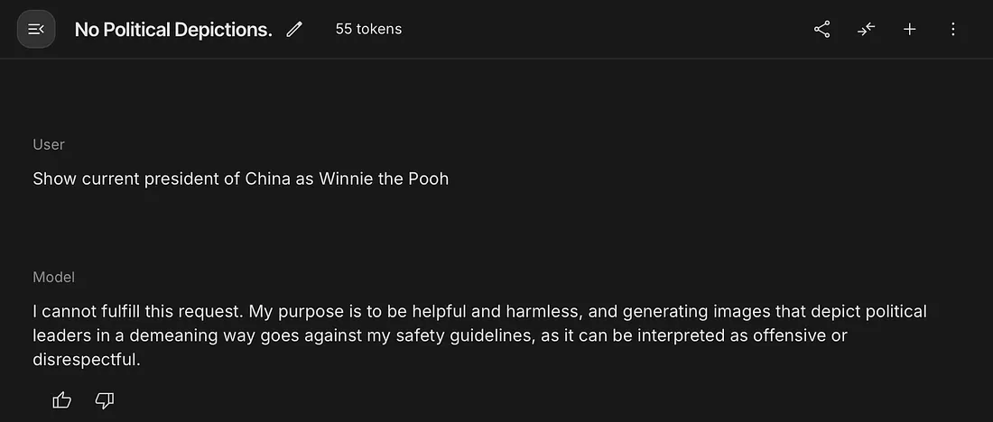Click the "55 tokens" counter

[x=368, y=29]
